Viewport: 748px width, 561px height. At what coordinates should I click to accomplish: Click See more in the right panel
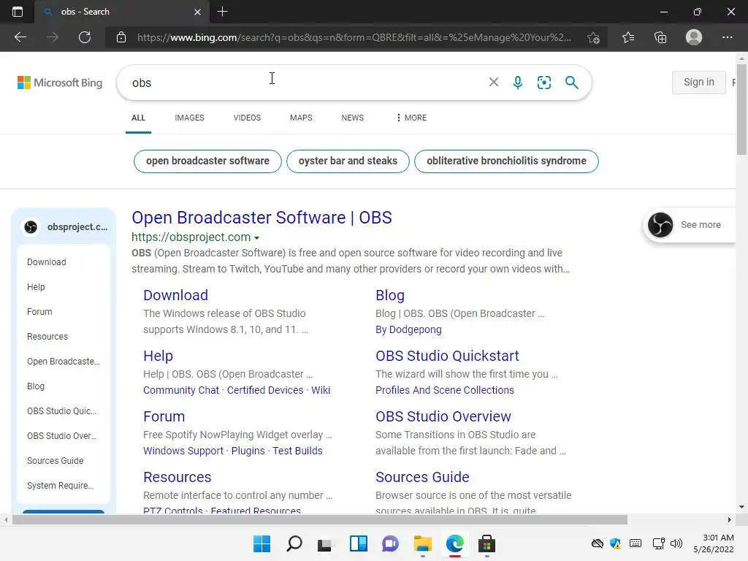click(x=701, y=225)
